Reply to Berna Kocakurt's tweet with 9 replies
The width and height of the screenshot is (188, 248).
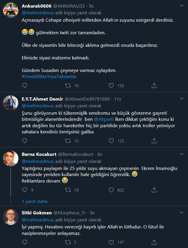25,190
